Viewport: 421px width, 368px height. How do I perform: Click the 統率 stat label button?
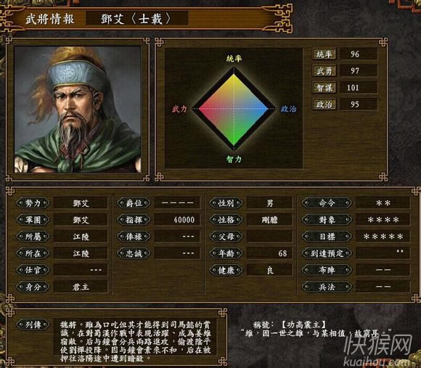324,54
